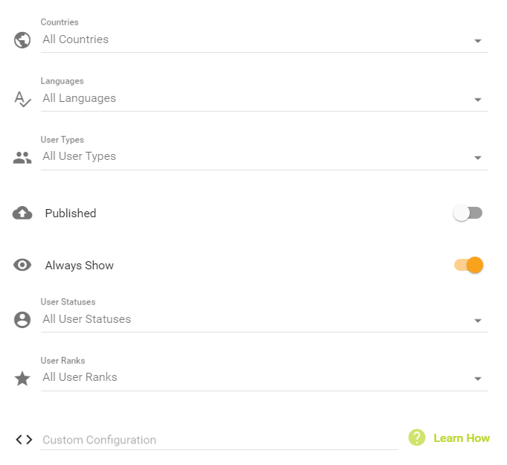This screenshot has height=465, width=507.
Task: Open the Learn How link
Action: tap(462, 438)
